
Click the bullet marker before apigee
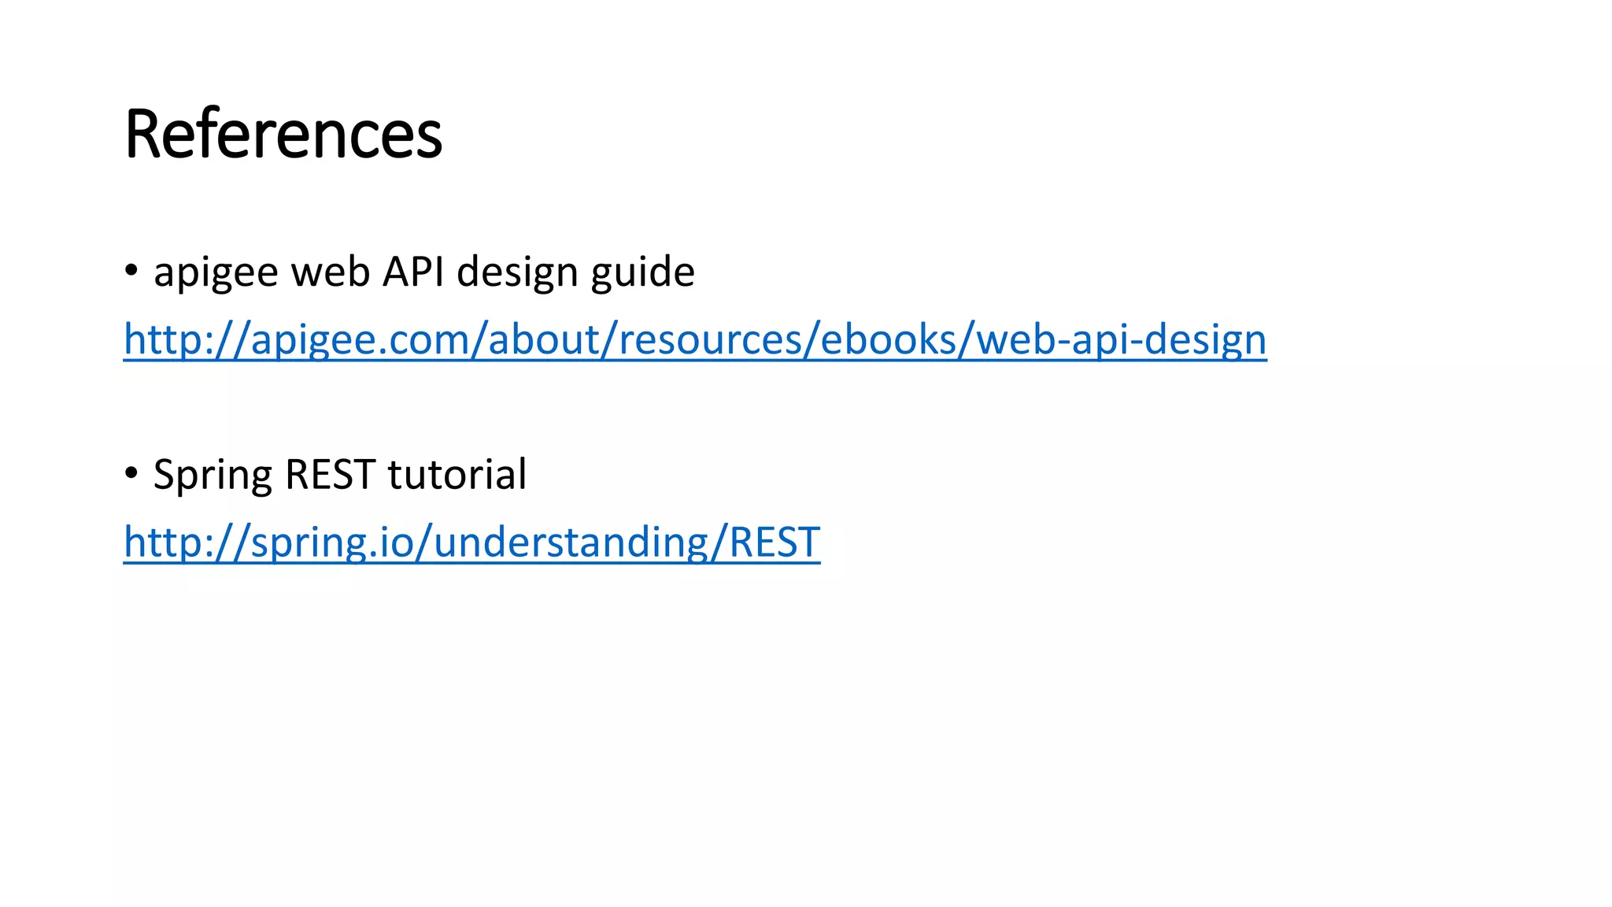(131, 272)
